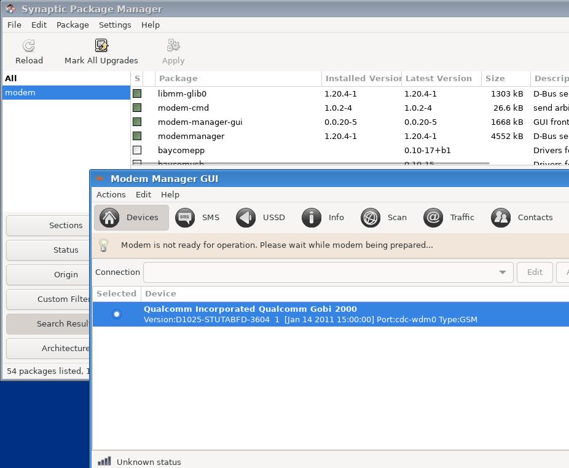Sort by Installed Version column header
Screen dimensions: 569x468
(x=361, y=79)
